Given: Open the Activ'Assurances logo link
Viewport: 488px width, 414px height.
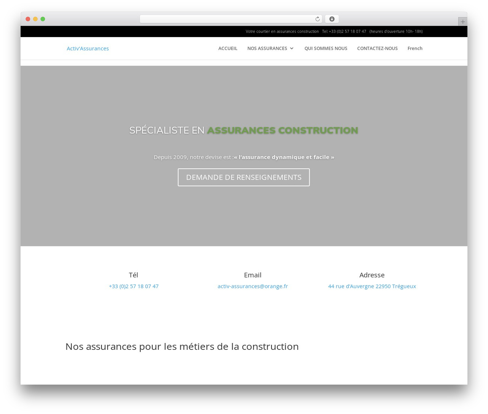Looking at the screenshot, I should 88,49.
